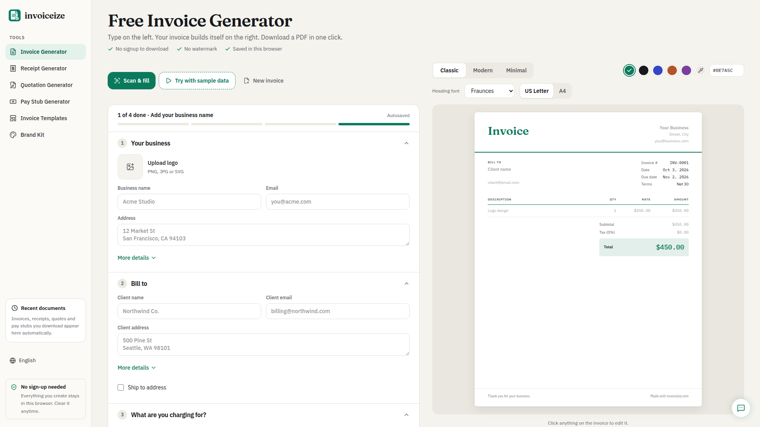Image resolution: width=760 pixels, height=427 pixels.
Task: Click the hex color code field
Action: pyautogui.click(x=726, y=70)
